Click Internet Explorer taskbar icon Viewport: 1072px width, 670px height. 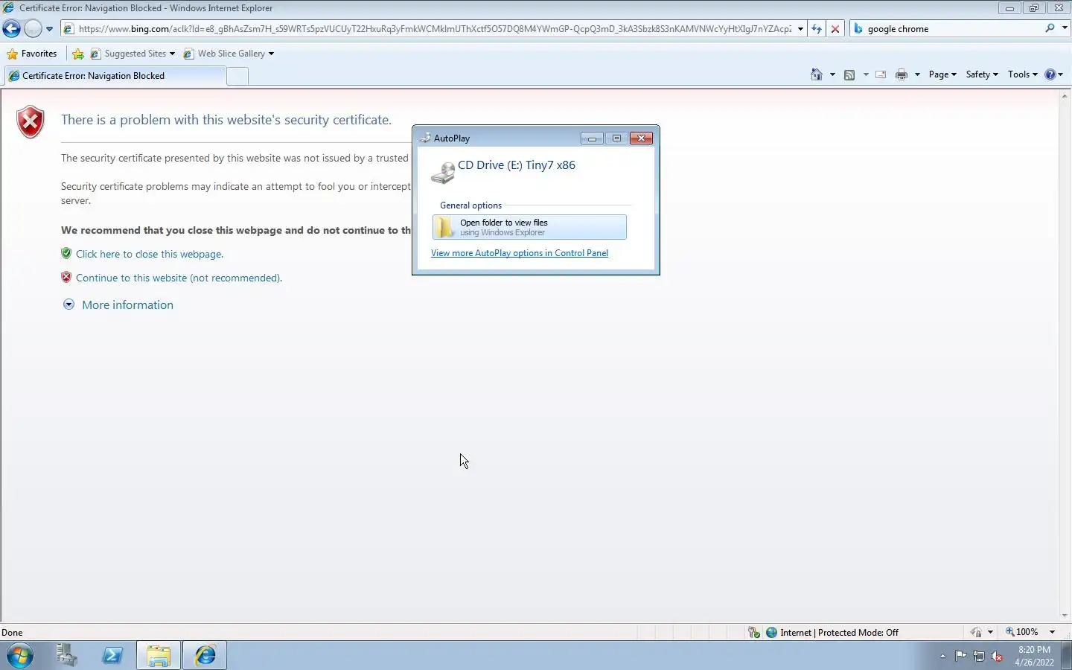[205, 655]
